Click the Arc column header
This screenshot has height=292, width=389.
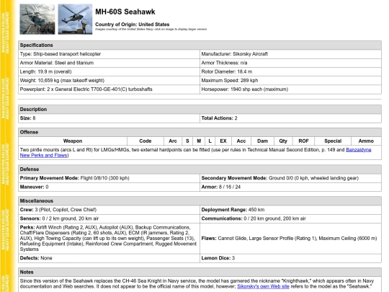173,141
